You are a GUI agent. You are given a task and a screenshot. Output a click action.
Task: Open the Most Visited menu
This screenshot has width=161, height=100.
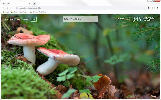pos(9,19)
